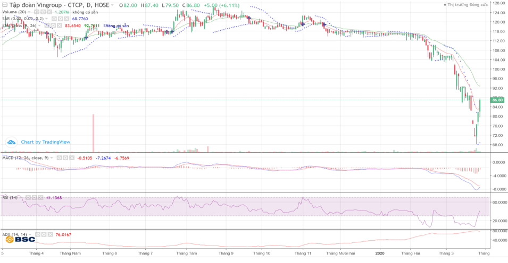Click Tháng Mười hai on time axis
The height and width of the screenshot is (263, 508).
340,253
